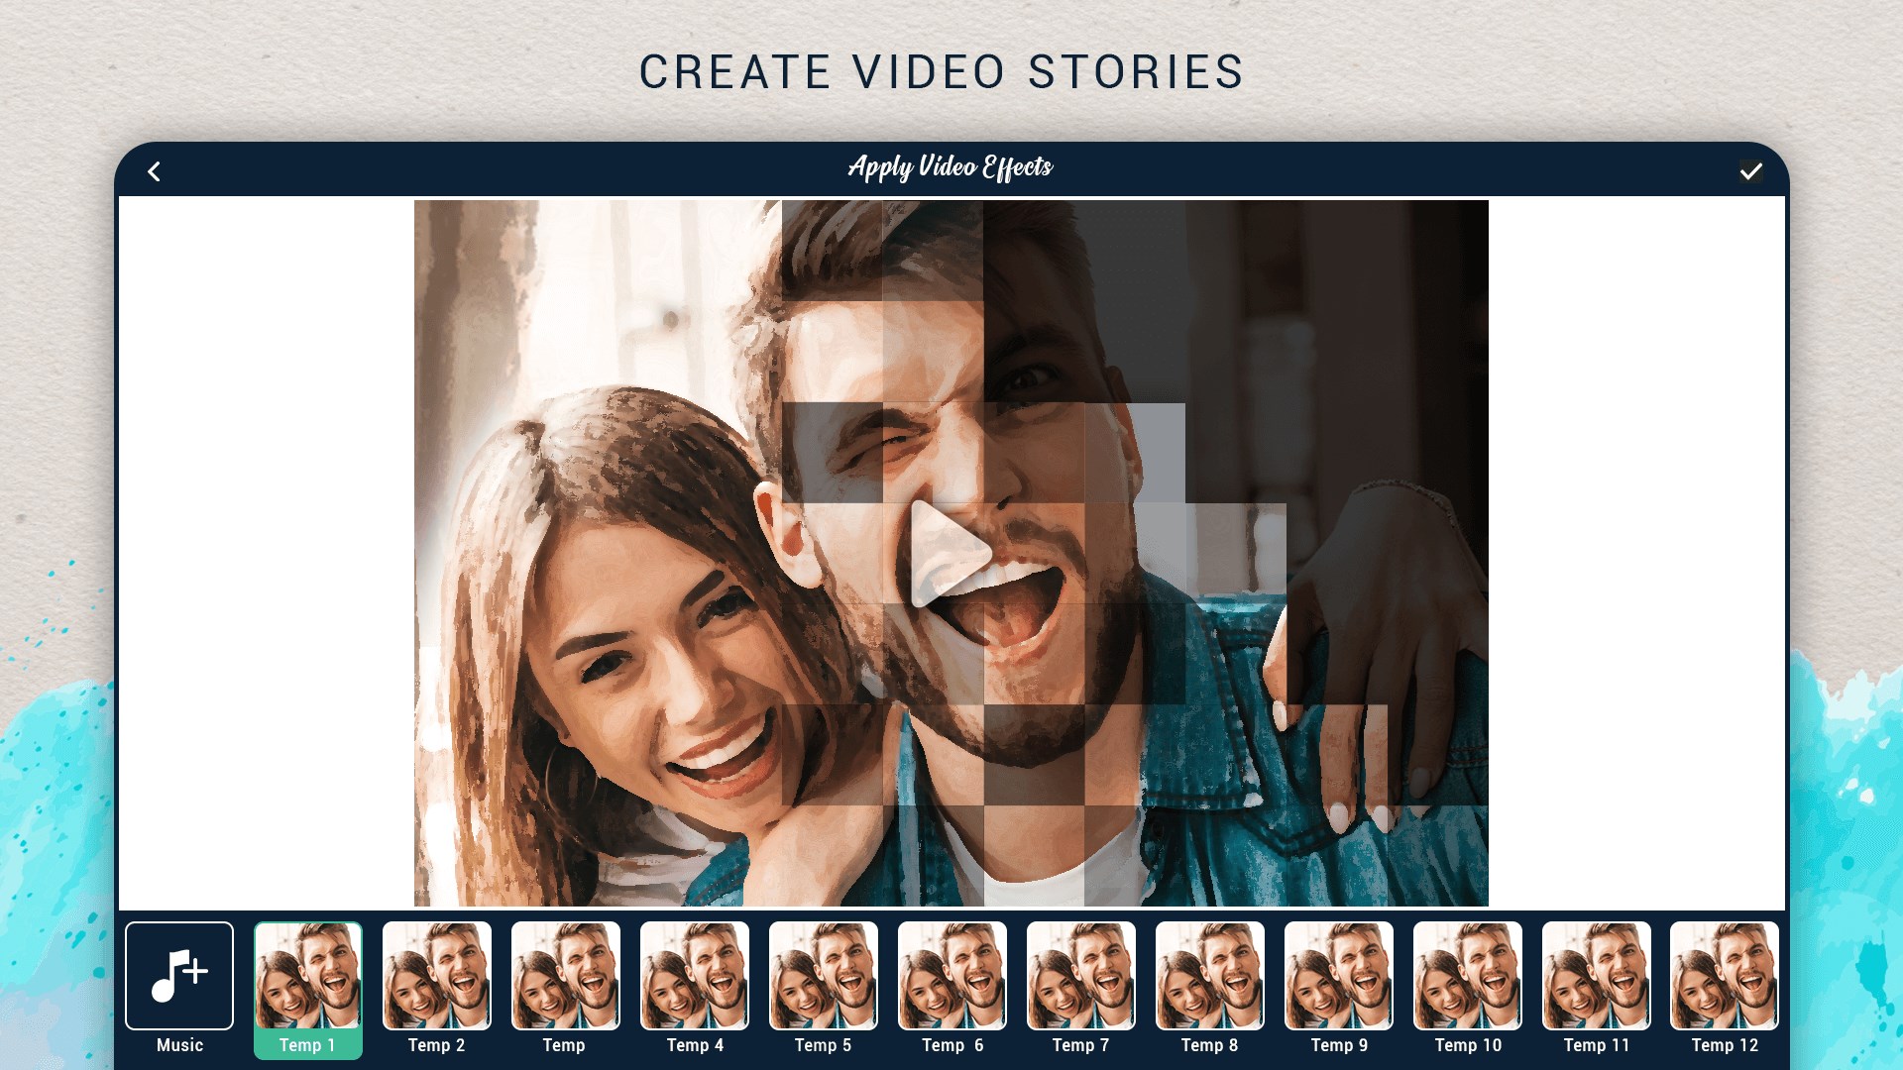Pick the Temp 9 template
The height and width of the screenshot is (1070, 1903).
[x=1338, y=976]
